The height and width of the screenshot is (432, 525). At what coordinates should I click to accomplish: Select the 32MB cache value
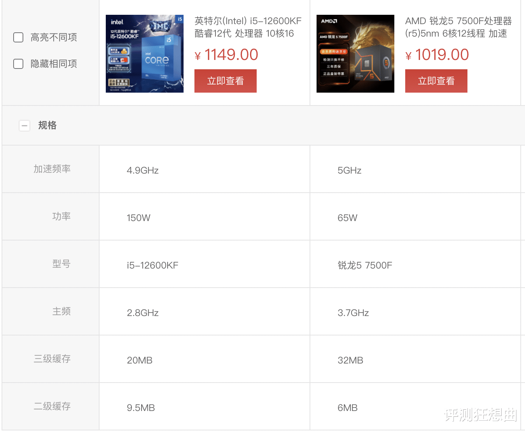tap(350, 360)
